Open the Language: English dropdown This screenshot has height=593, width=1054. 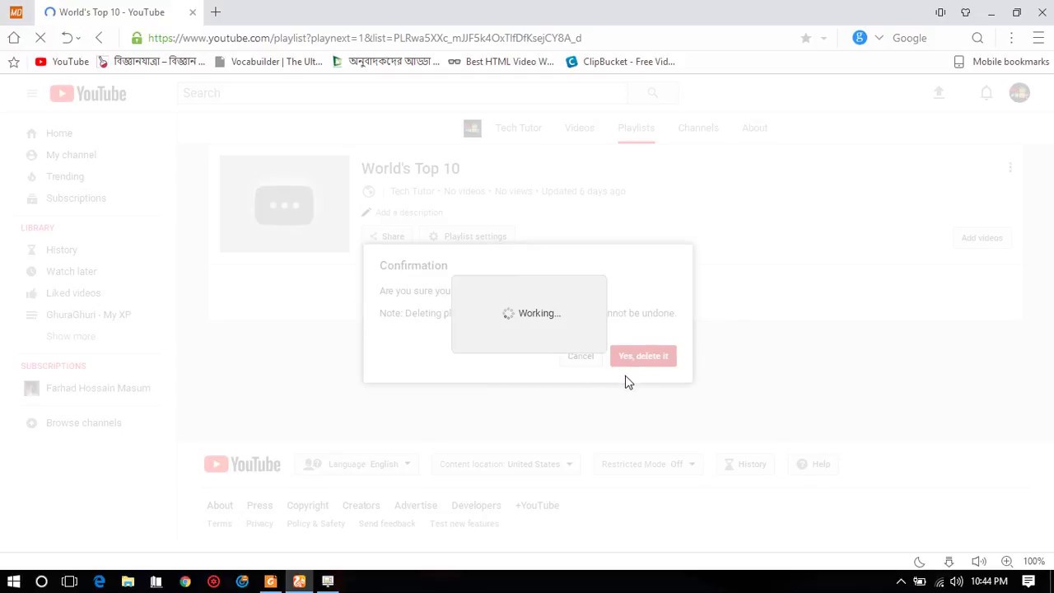(363, 464)
